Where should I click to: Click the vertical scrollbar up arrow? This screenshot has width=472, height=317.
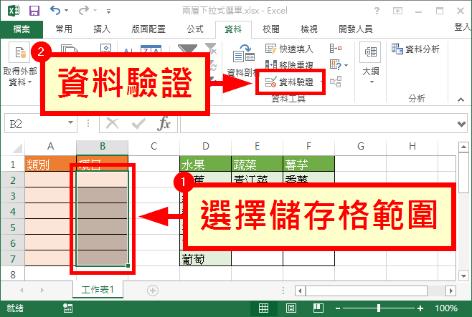[463, 147]
